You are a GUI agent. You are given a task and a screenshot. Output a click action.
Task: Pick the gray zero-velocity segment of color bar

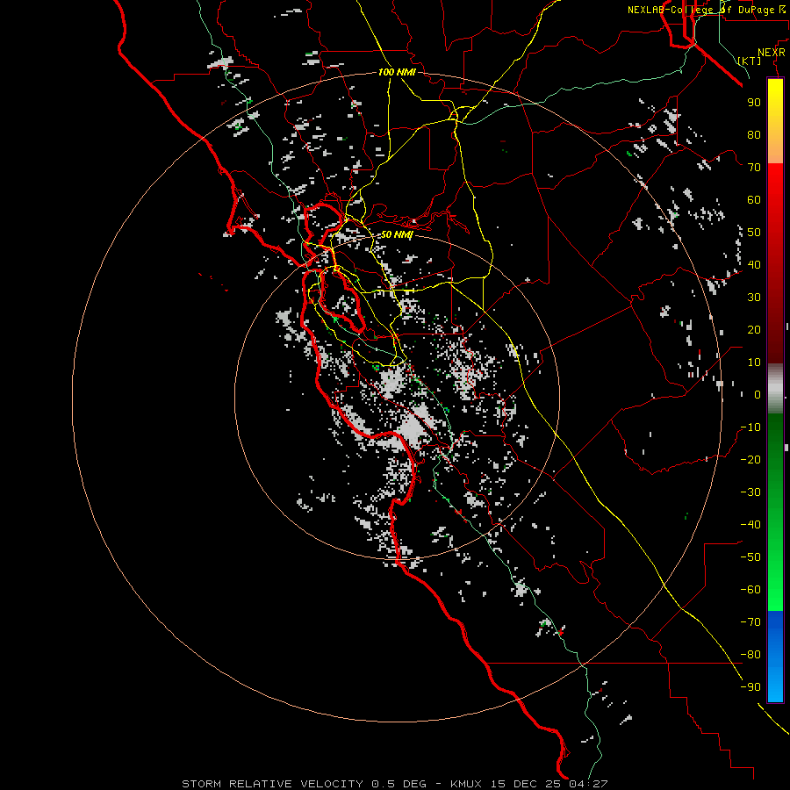775,389
